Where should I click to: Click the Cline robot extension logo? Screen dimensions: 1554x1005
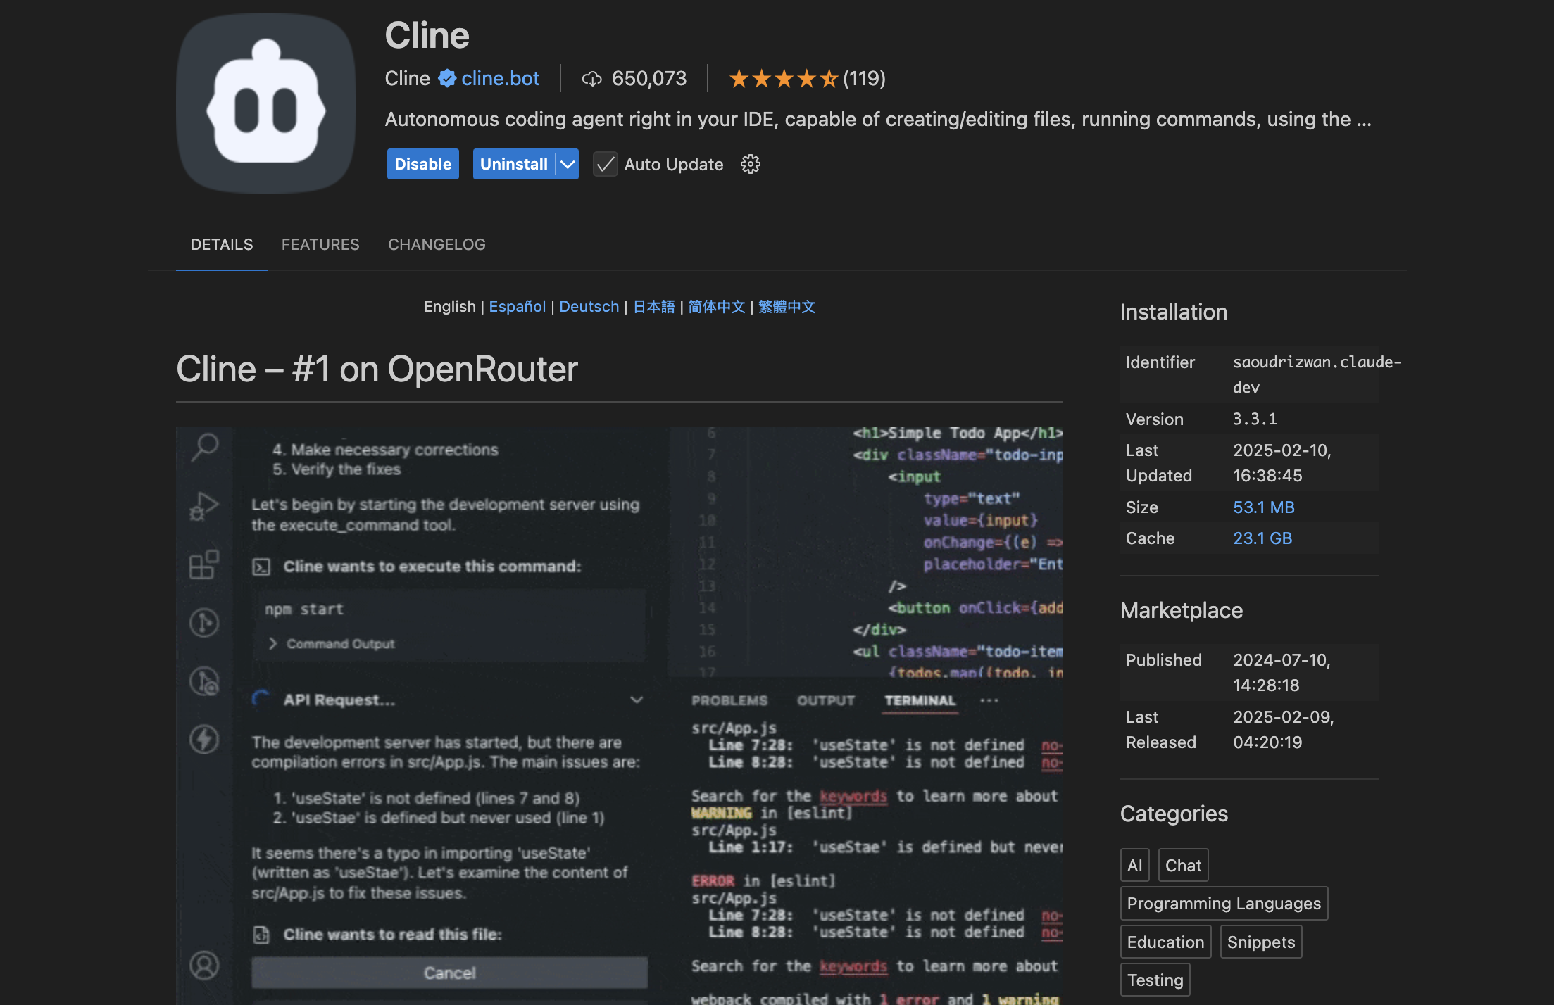(266, 103)
